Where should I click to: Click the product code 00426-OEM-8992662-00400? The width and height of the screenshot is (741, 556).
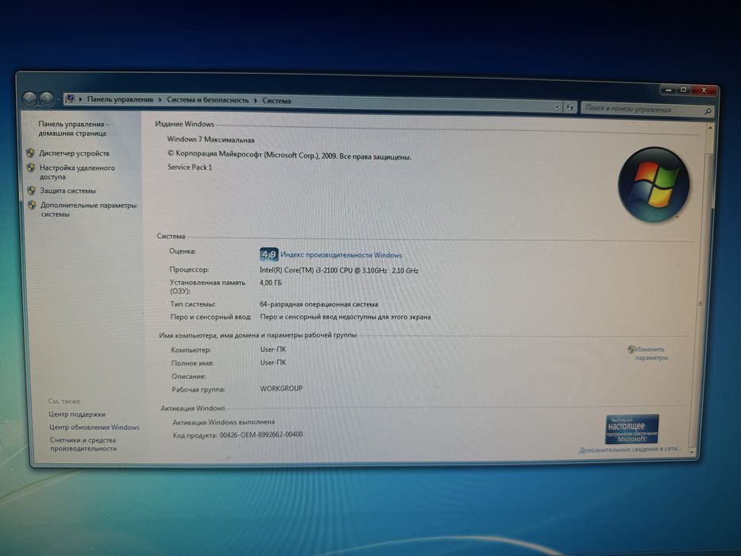point(261,434)
